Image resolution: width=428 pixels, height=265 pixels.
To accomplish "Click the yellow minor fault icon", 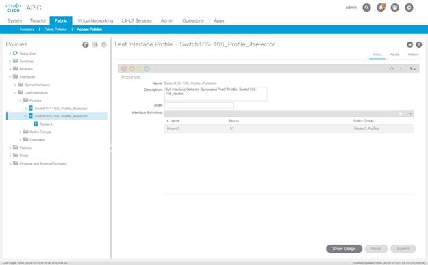I will [140, 68].
